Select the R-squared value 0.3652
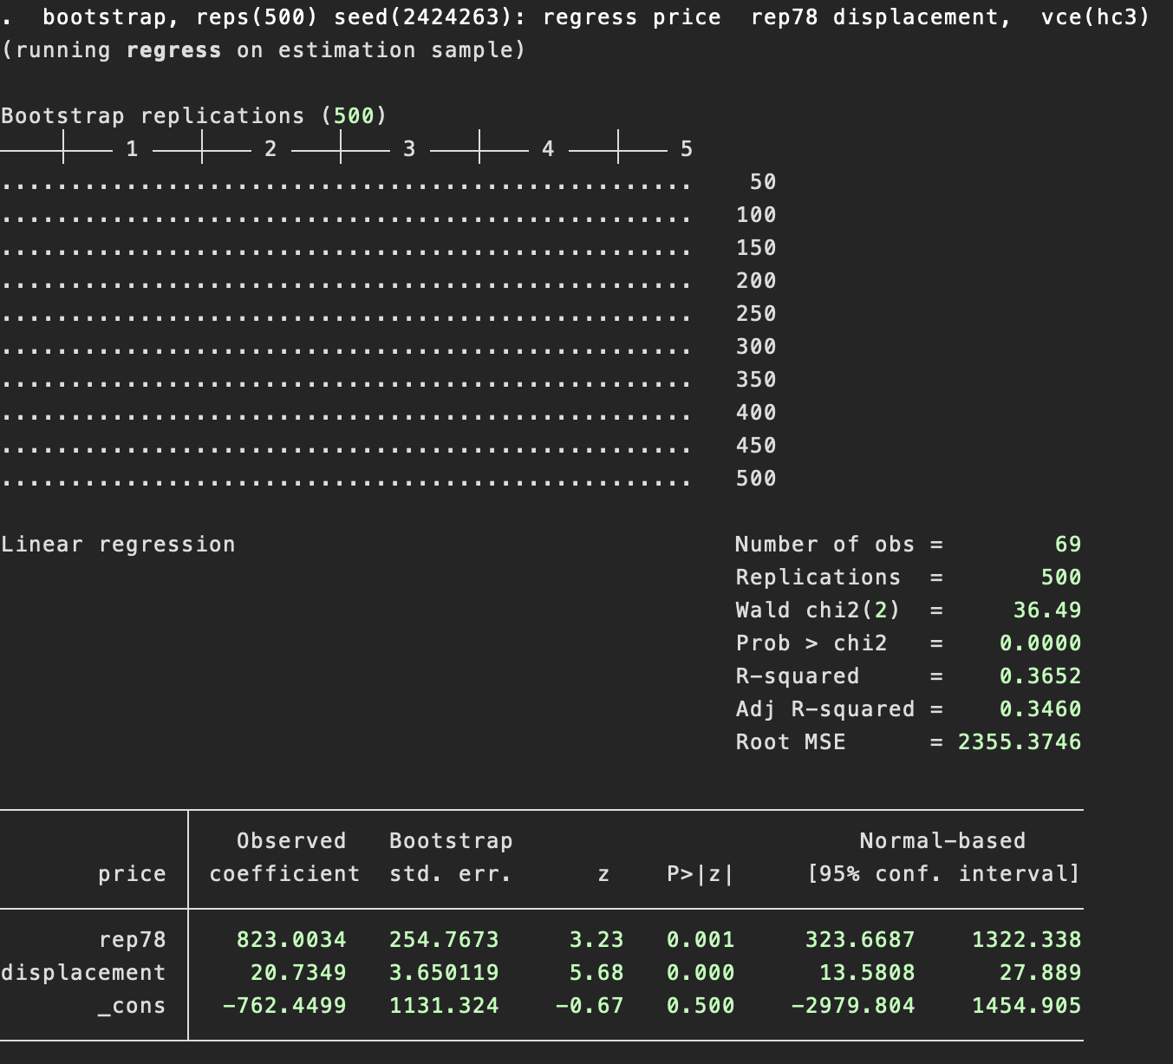Screen dimensions: 1173x1064 (1040, 676)
